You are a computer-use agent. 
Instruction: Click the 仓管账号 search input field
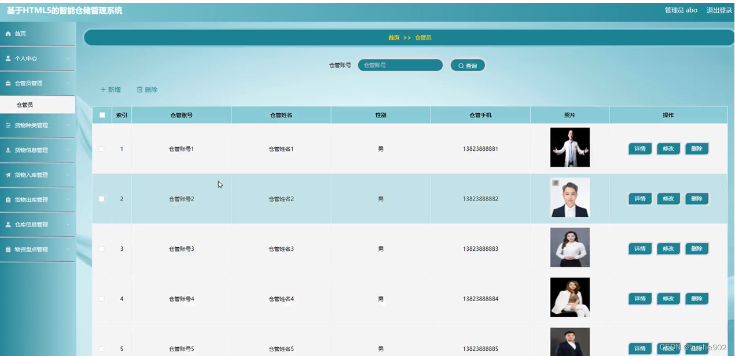[x=400, y=65]
